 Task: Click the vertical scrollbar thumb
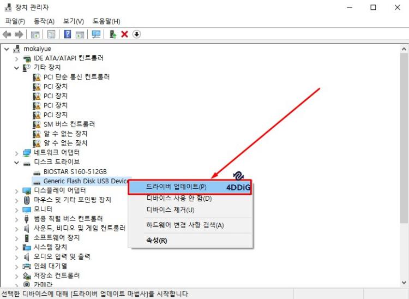pyautogui.click(x=404, y=138)
